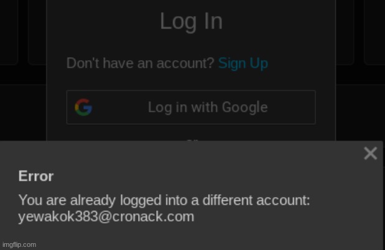Click the partially hidden divider text under Google button
Screen dimensions: 385x250
pos(192,140)
